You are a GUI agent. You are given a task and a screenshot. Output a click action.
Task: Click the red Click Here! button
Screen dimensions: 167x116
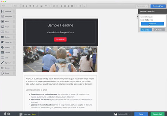click(x=60, y=39)
